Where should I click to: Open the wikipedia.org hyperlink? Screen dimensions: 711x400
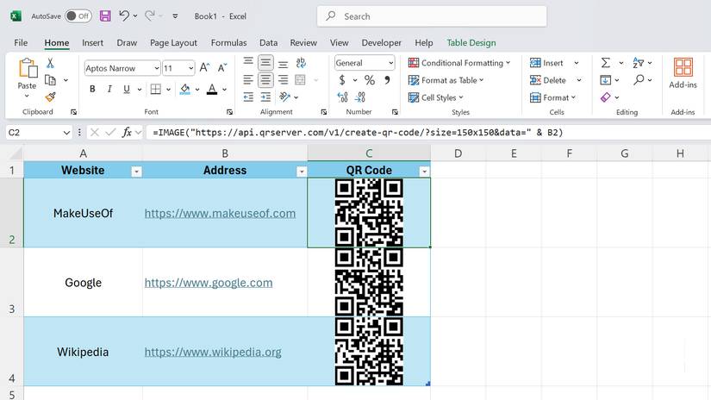(x=213, y=352)
